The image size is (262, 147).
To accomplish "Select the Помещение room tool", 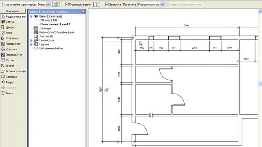I will (x=11, y=44).
